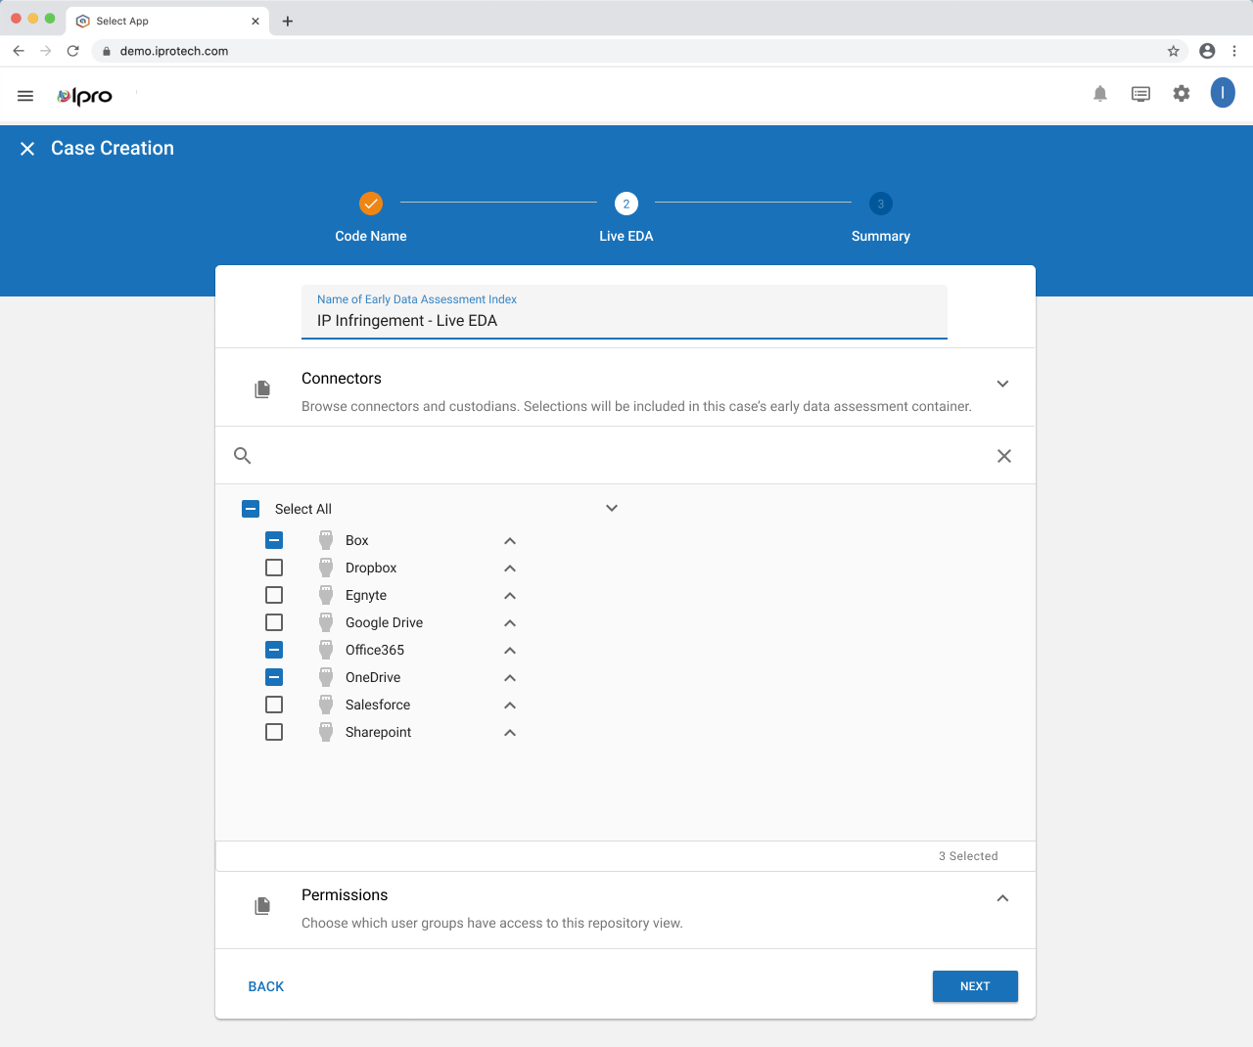
Task: Click the Salesforce connector plug icon
Action: (325, 704)
